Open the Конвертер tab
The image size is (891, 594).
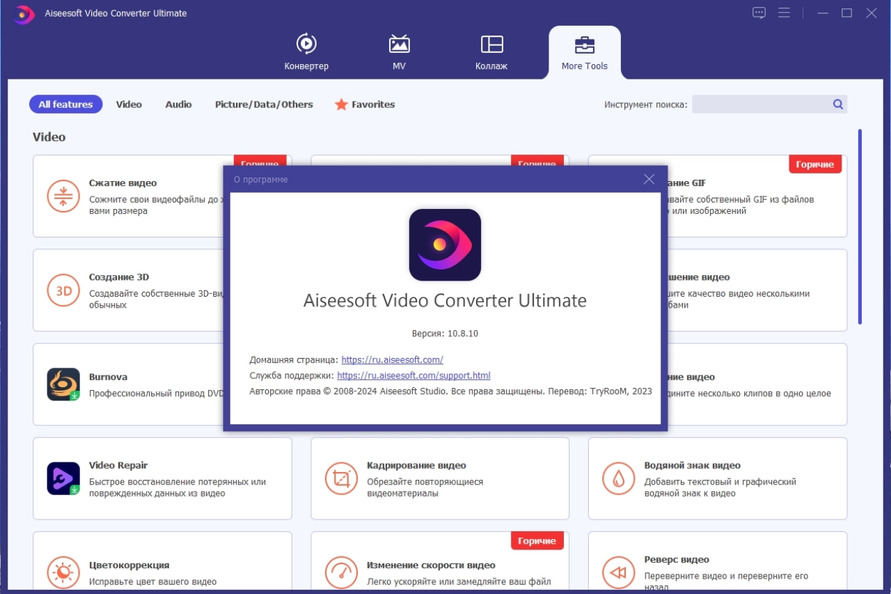pyautogui.click(x=306, y=52)
